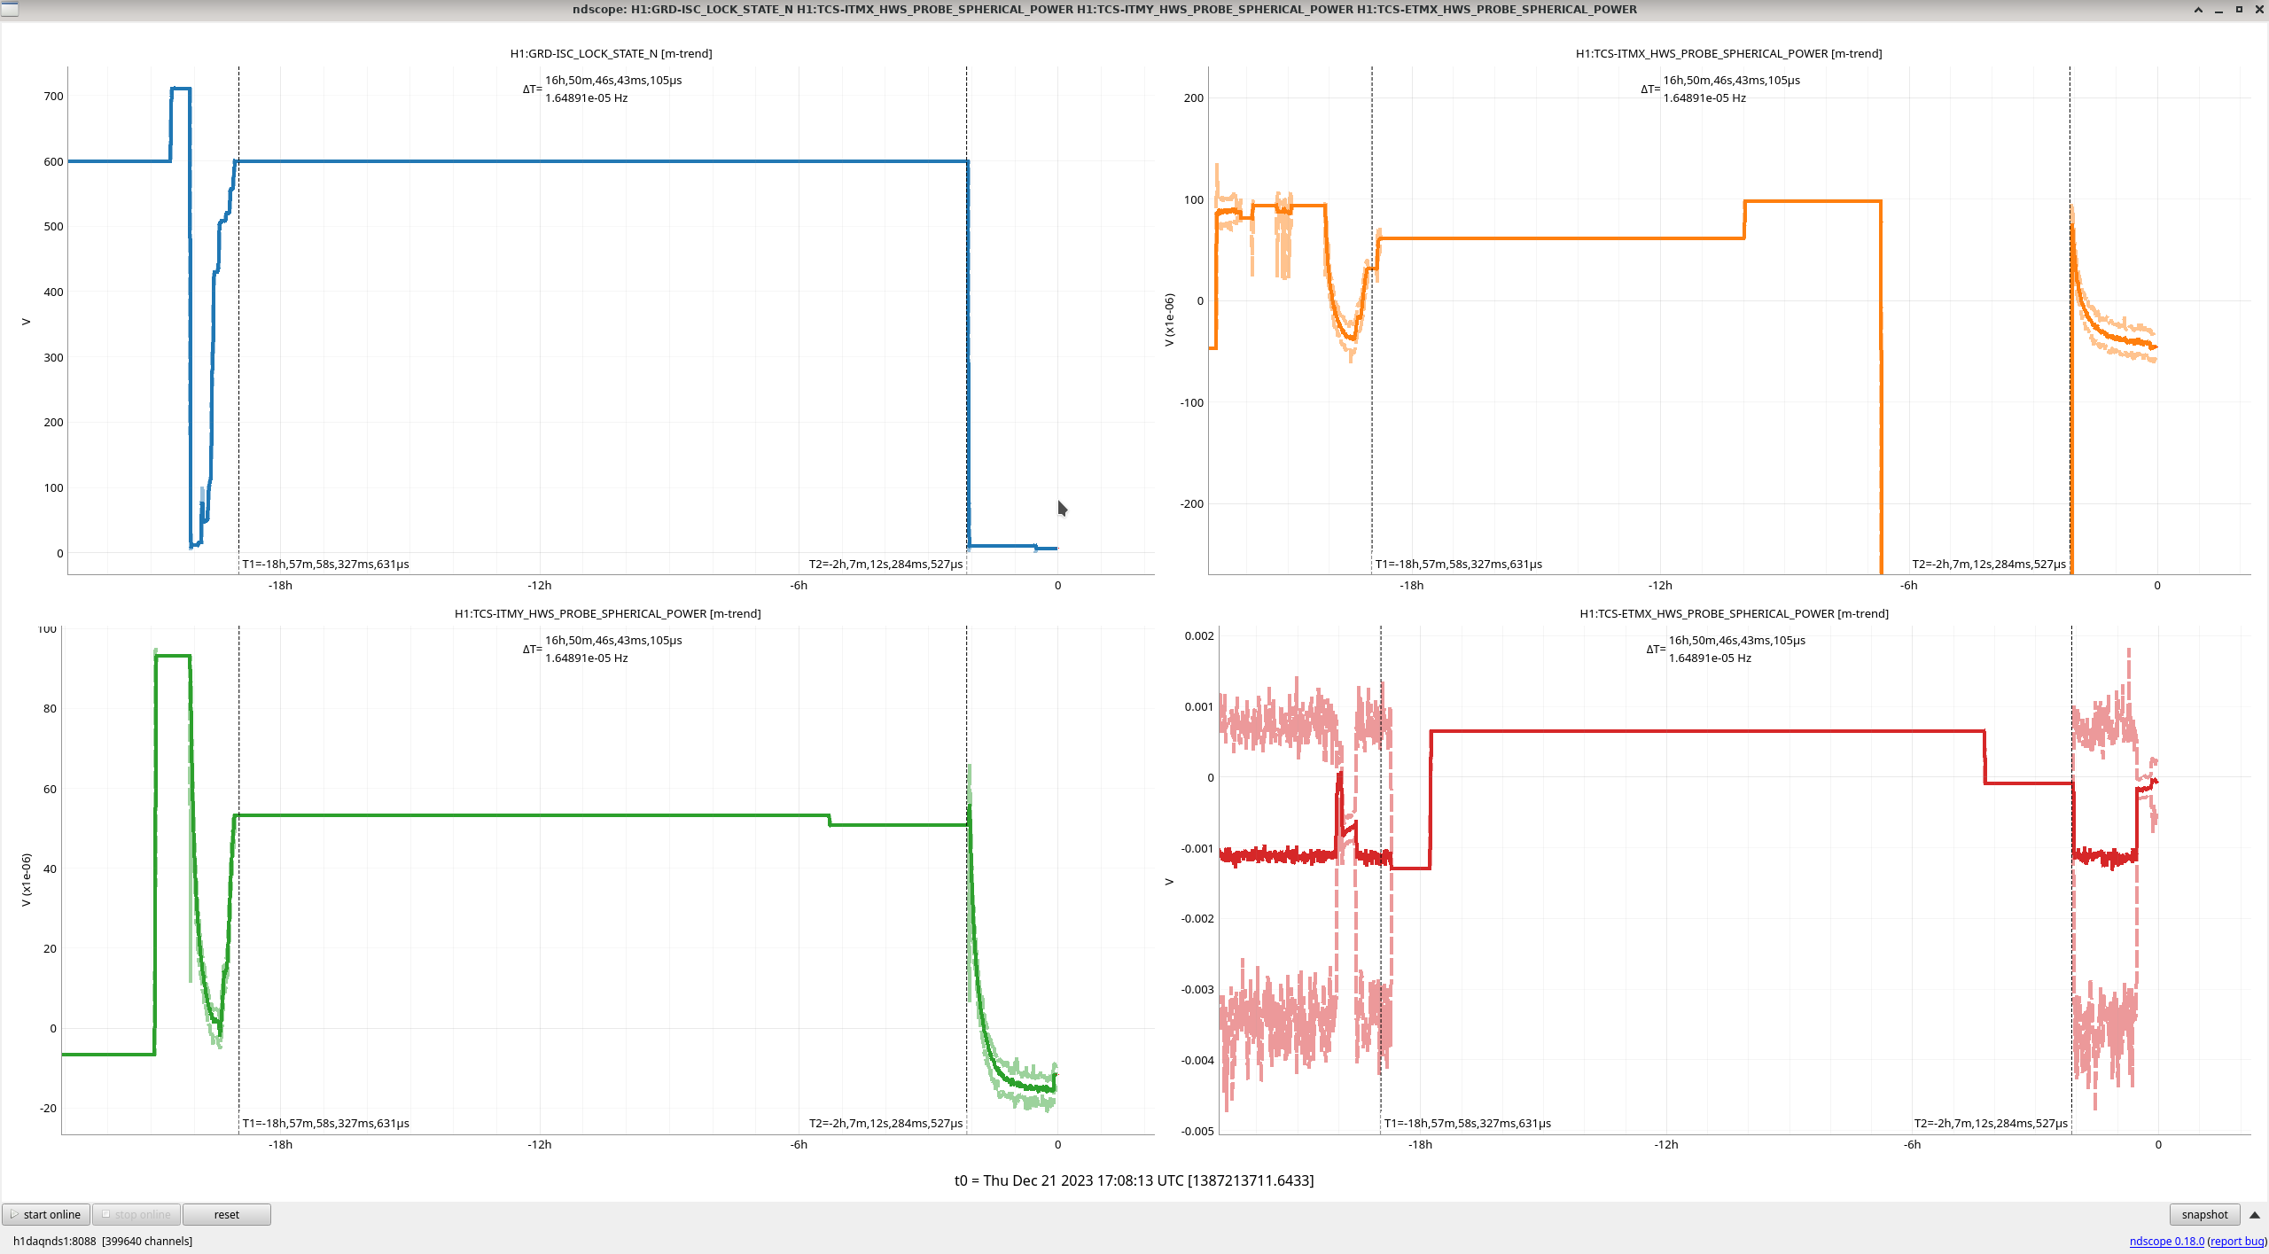This screenshot has height=1254, width=2269.
Task: Click the ΔT readout in ITMX plot
Action: (x=1720, y=89)
